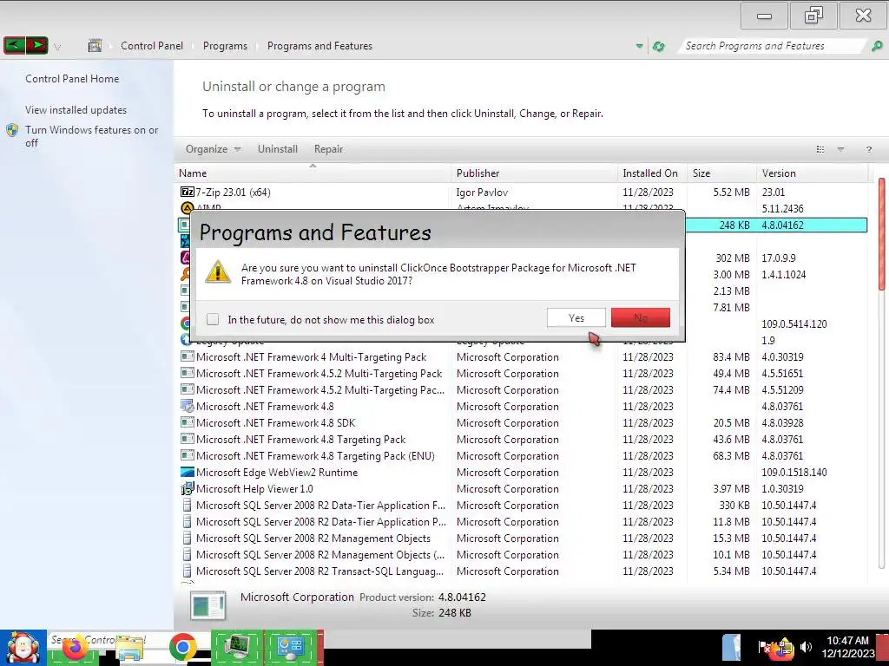The height and width of the screenshot is (666, 889).
Task: Open the Start button with Santa icon
Action: (x=23, y=648)
